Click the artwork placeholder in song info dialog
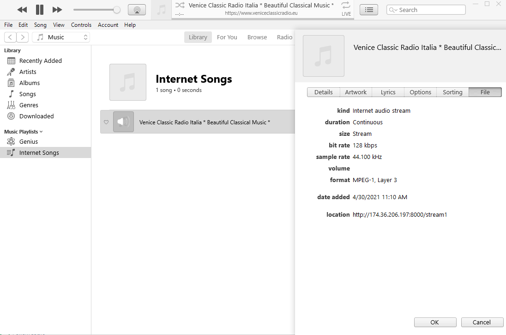Screen dimensions: 506x335 tap(323, 56)
